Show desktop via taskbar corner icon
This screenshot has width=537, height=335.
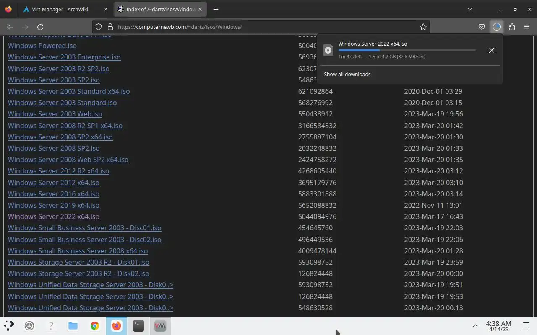(526, 326)
